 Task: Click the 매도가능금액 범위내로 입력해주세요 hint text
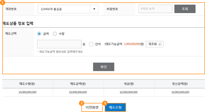click(x=61, y=52)
